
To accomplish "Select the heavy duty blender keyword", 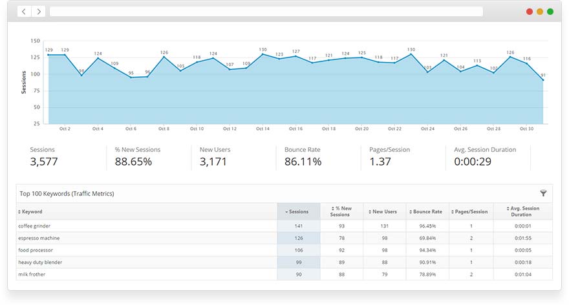I will click(41, 262).
